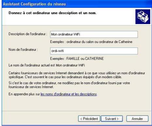Focus the Description de l'ordinateur field
Viewport: 152px width, 126px height.
94,35
